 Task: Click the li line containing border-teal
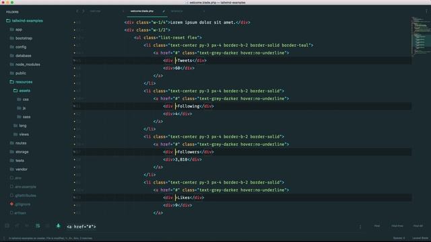(228, 45)
